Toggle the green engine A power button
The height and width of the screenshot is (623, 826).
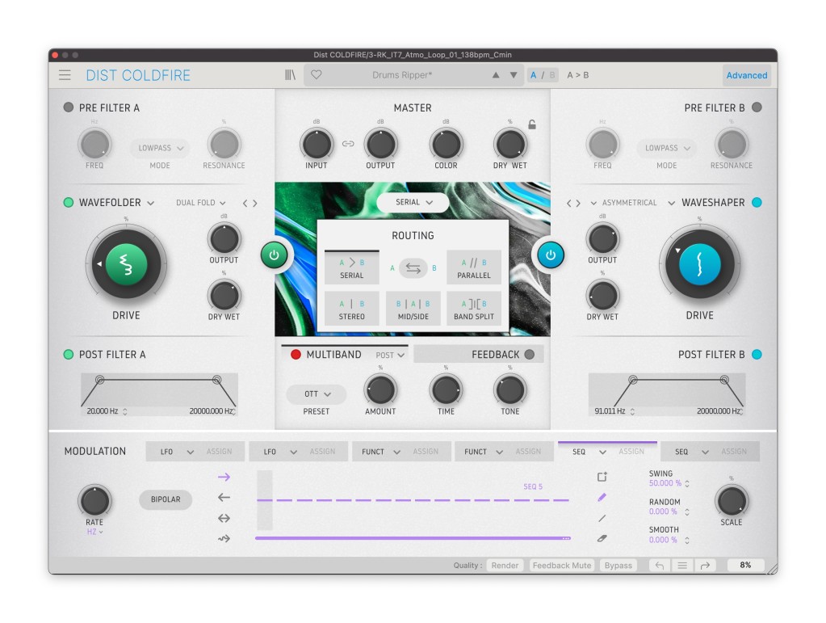tap(274, 255)
